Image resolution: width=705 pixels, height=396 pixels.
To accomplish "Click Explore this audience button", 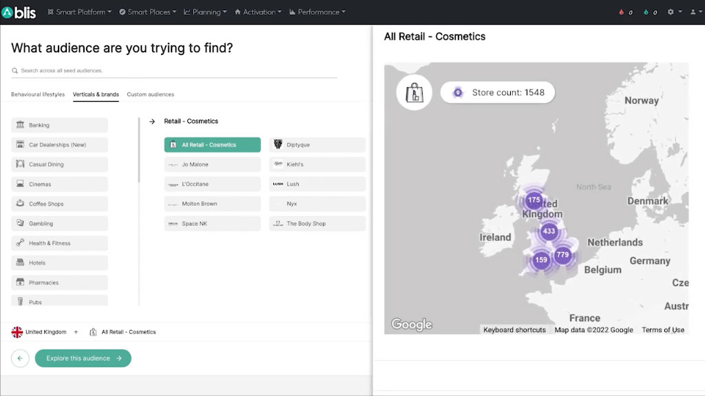I will pyautogui.click(x=83, y=358).
